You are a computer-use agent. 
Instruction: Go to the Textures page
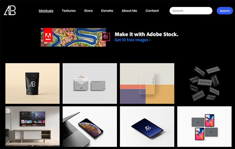69,11
